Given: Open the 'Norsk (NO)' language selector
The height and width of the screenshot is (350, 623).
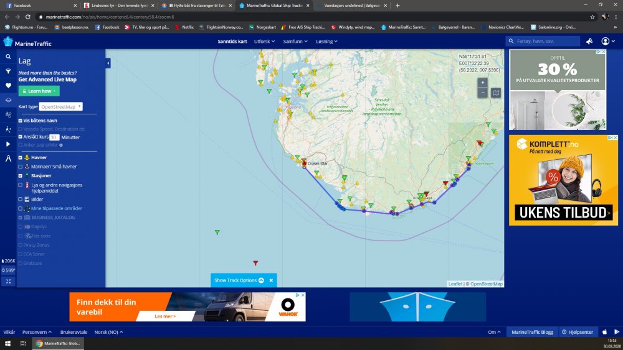Looking at the screenshot, I should (x=108, y=332).
